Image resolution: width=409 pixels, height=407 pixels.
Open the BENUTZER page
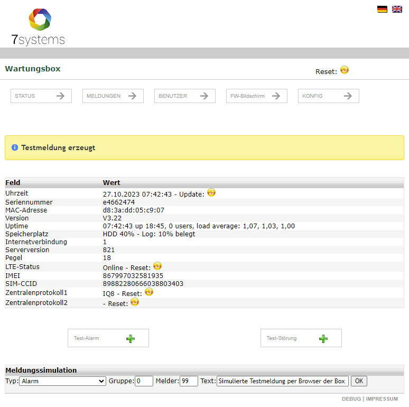(185, 96)
